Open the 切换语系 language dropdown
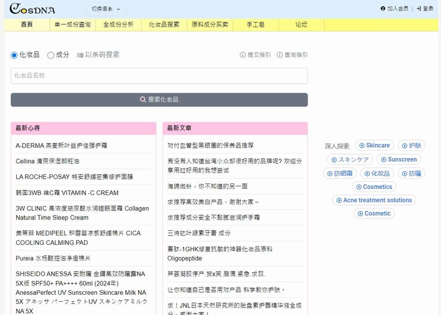The width and height of the screenshot is (441, 315). [x=106, y=9]
